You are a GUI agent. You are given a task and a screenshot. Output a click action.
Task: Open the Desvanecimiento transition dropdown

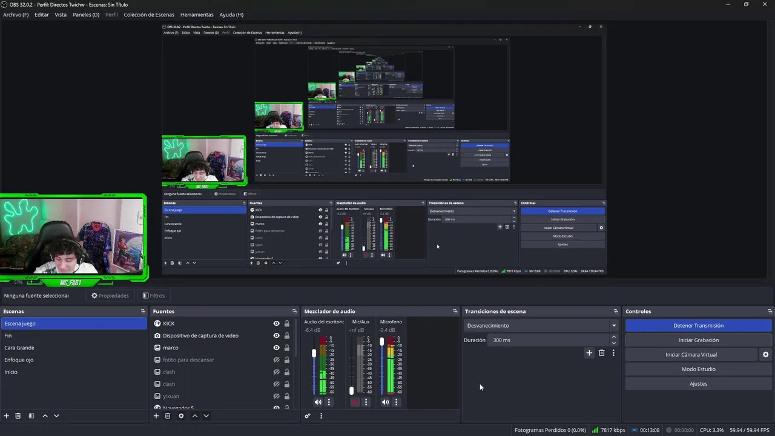541,325
